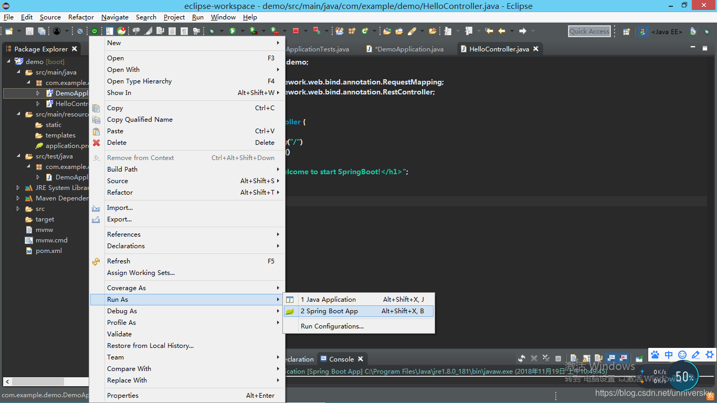Click the smiley face IME icon

(x=682, y=355)
